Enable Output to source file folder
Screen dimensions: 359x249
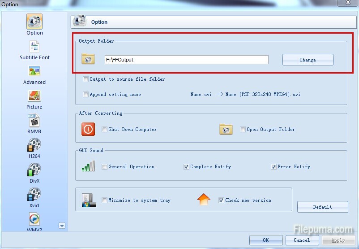tap(86, 79)
